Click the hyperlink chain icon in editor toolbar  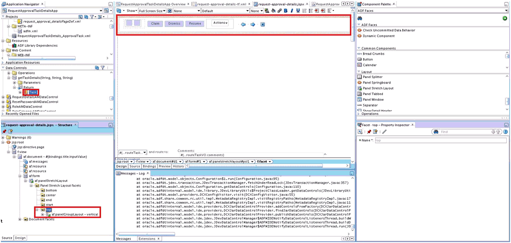279,11
